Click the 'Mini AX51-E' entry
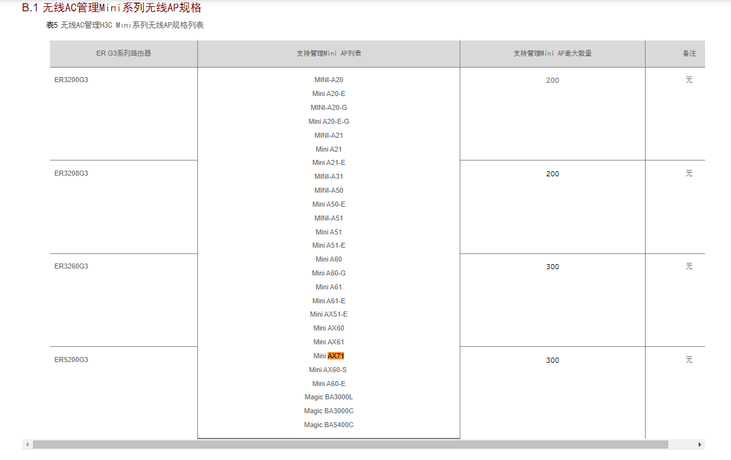731x460 pixels. [329, 315]
